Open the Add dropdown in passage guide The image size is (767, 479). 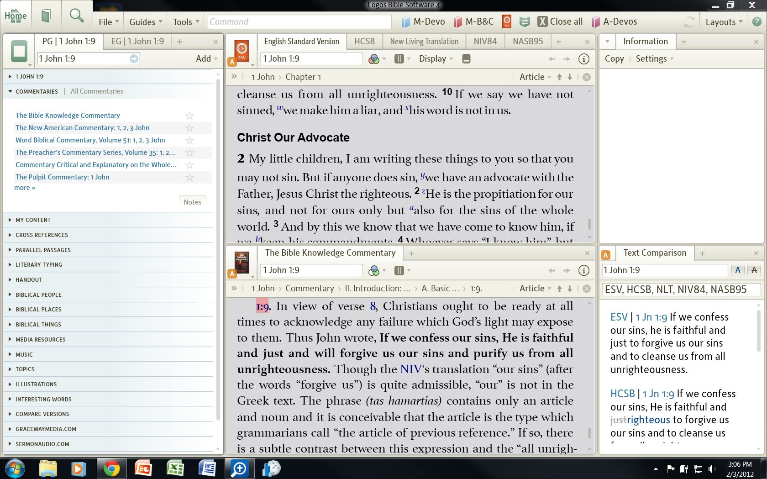(206, 58)
